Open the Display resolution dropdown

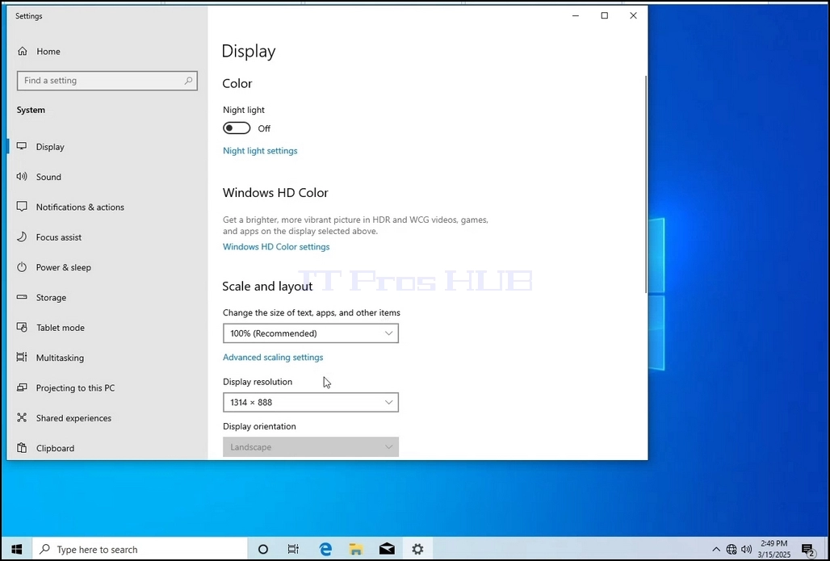click(x=311, y=402)
